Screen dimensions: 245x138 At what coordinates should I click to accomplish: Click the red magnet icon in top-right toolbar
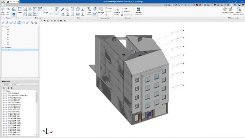pyautogui.click(x=200, y=5)
